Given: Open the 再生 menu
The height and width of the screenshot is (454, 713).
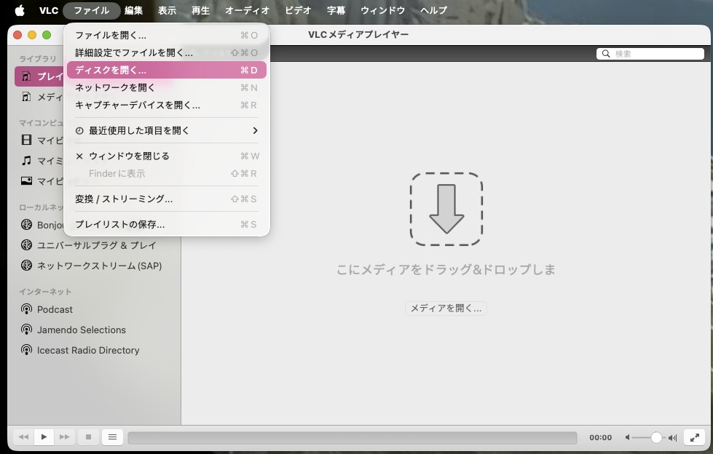Looking at the screenshot, I should [200, 10].
